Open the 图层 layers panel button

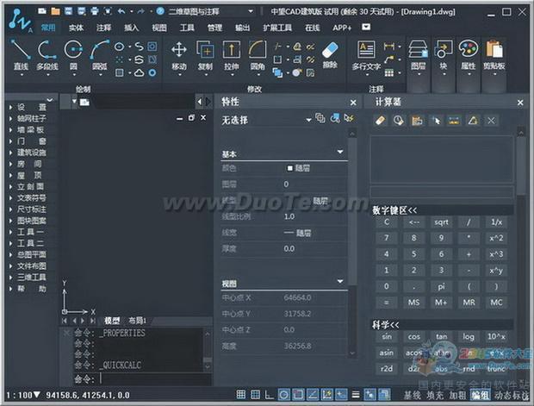pyautogui.click(x=418, y=56)
